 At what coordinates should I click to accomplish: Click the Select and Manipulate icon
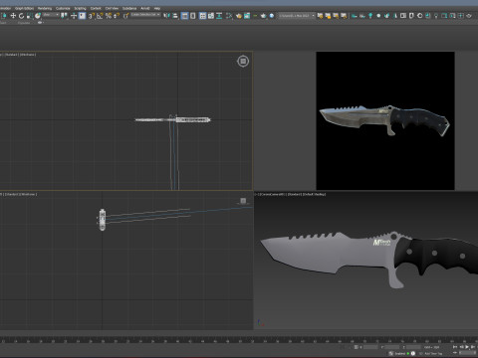(74, 16)
